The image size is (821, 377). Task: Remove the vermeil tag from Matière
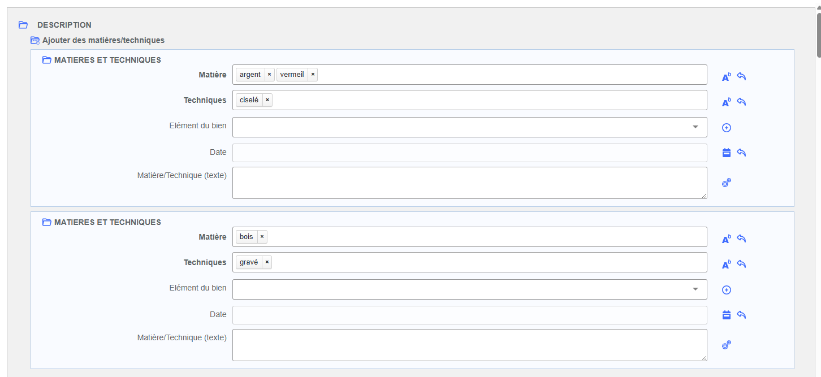(313, 75)
